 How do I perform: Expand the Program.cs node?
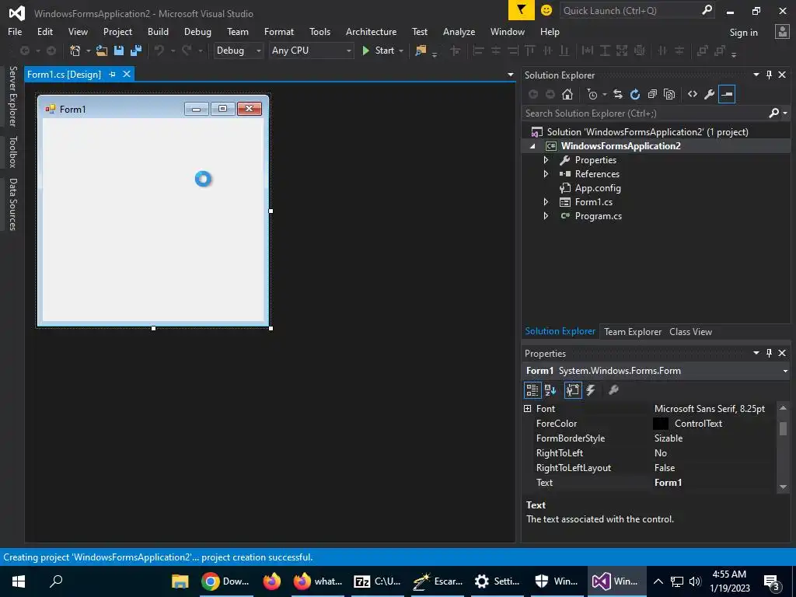(546, 216)
